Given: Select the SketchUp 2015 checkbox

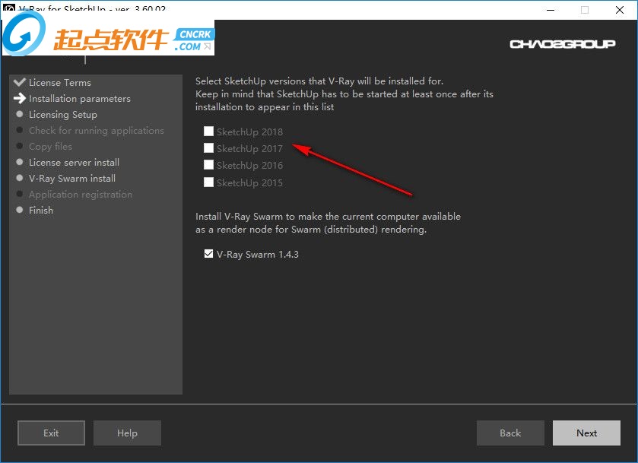Looking at the screenshot, I should (208, 182).
